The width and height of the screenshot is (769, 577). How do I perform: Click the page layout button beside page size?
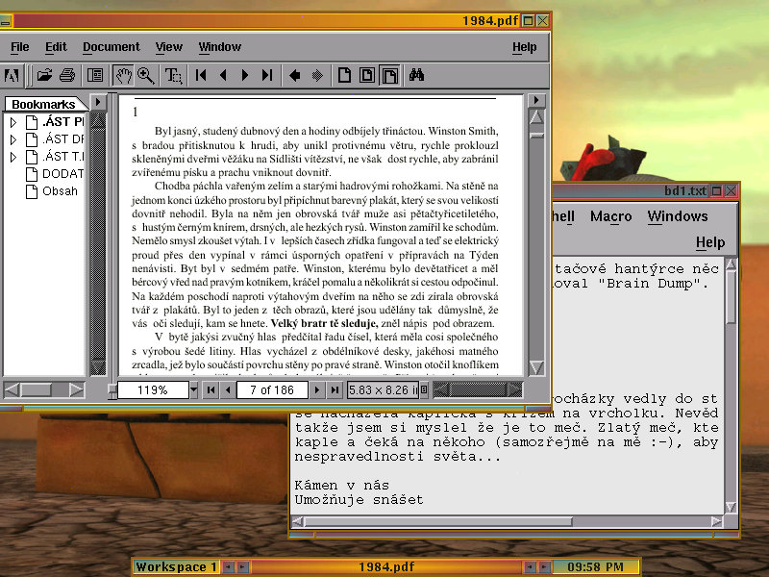(424, 390)
